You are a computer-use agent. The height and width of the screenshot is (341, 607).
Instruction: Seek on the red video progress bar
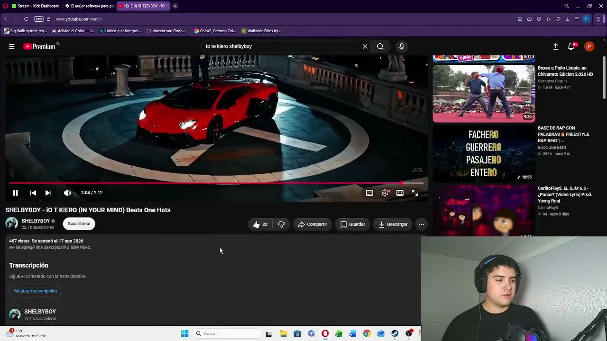click(x=216, y=183)
